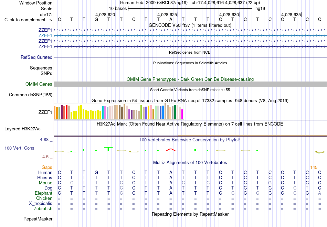Click the -4.5 lower conservation scale value
This screenshot has width=327, height=227.
[45, 157]
